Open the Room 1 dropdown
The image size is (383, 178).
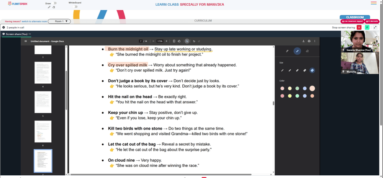(59, 21)
